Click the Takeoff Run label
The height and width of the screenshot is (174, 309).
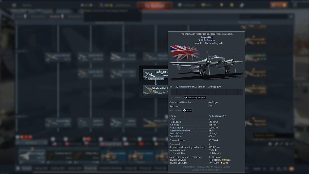tap(176, 136)
